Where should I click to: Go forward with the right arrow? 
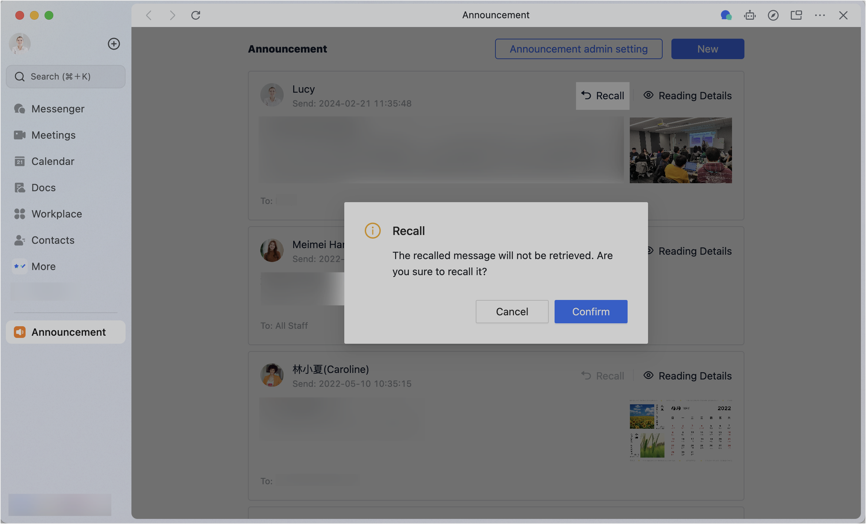pos(172,15)
